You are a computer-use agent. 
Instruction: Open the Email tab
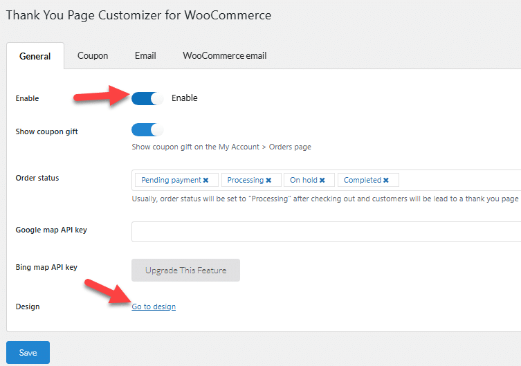pyautogui.click(x=145, y=55)
